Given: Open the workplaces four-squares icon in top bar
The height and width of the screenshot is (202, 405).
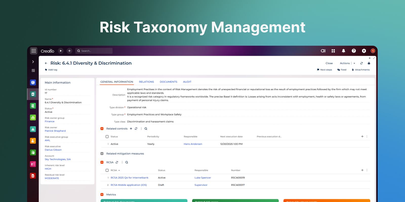Looking at the screenshot, I should point(333,51).
